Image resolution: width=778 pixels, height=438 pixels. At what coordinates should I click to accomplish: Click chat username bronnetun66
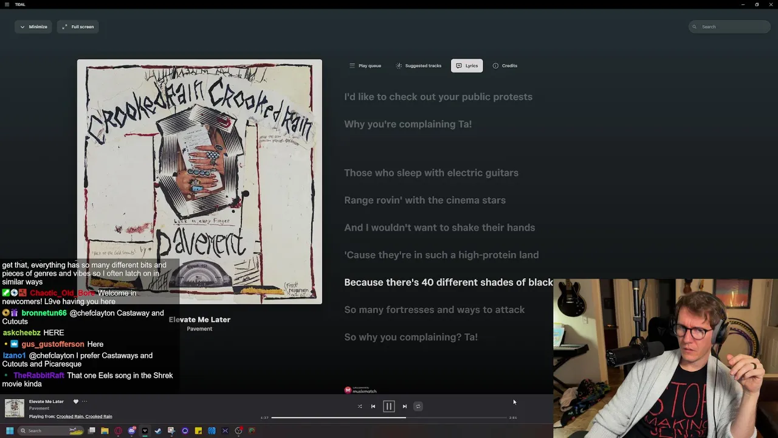coord(44,313)
